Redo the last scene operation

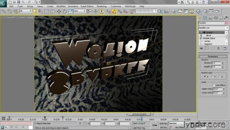pos(29,2)
